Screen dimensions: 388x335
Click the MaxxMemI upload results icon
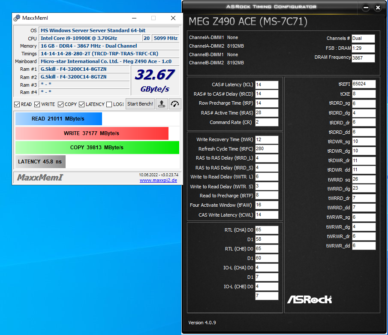pyautogui.click(x=162, y=104)
